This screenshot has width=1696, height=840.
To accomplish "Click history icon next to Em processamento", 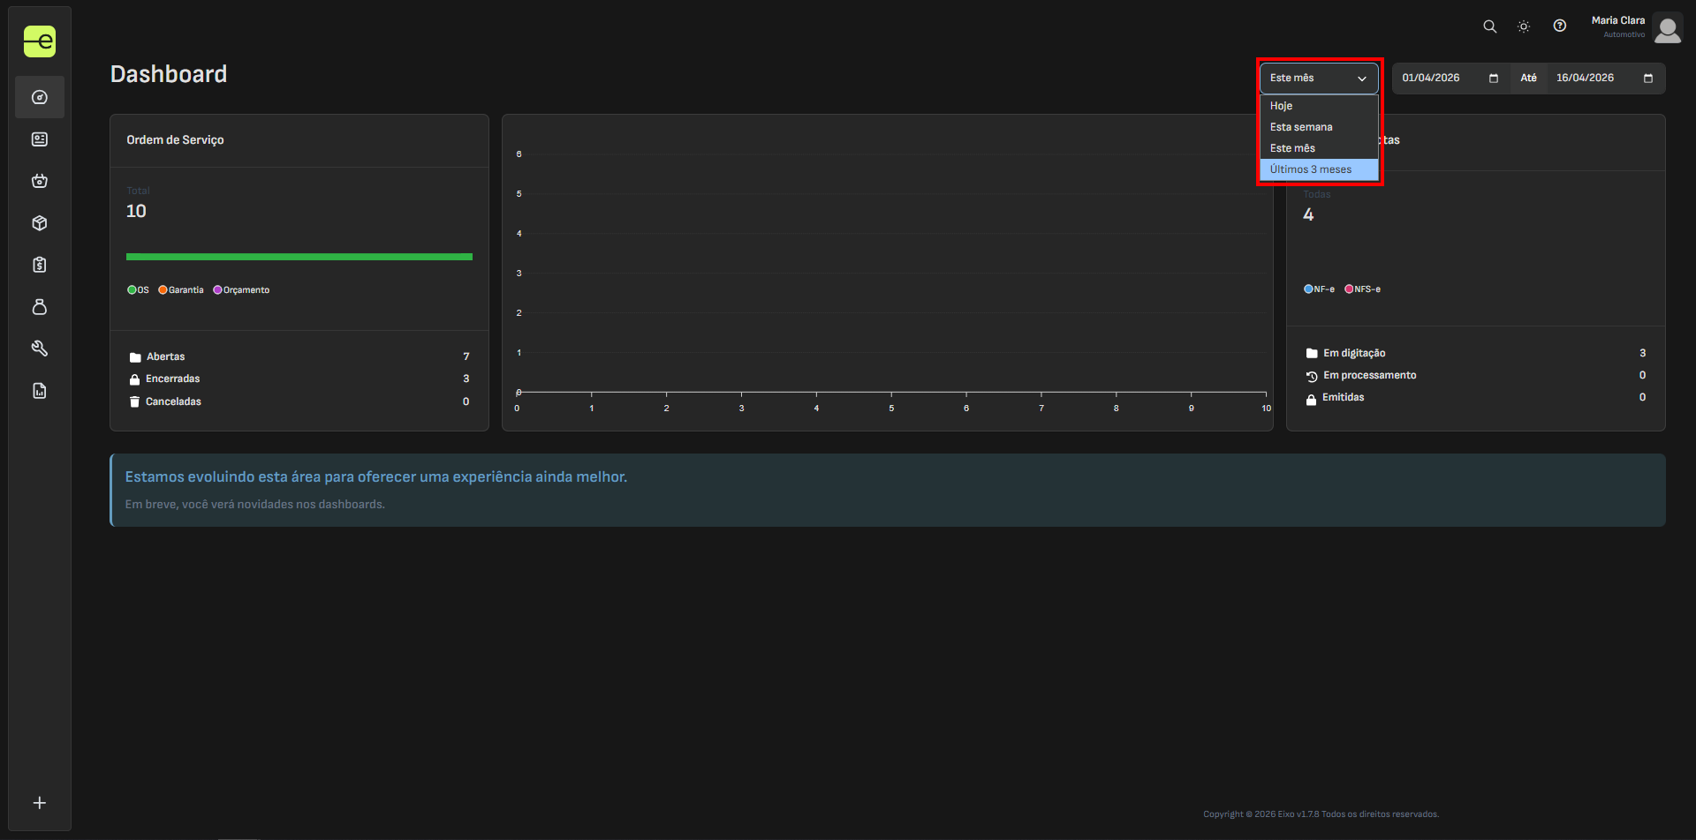I will click(1312, 376).
